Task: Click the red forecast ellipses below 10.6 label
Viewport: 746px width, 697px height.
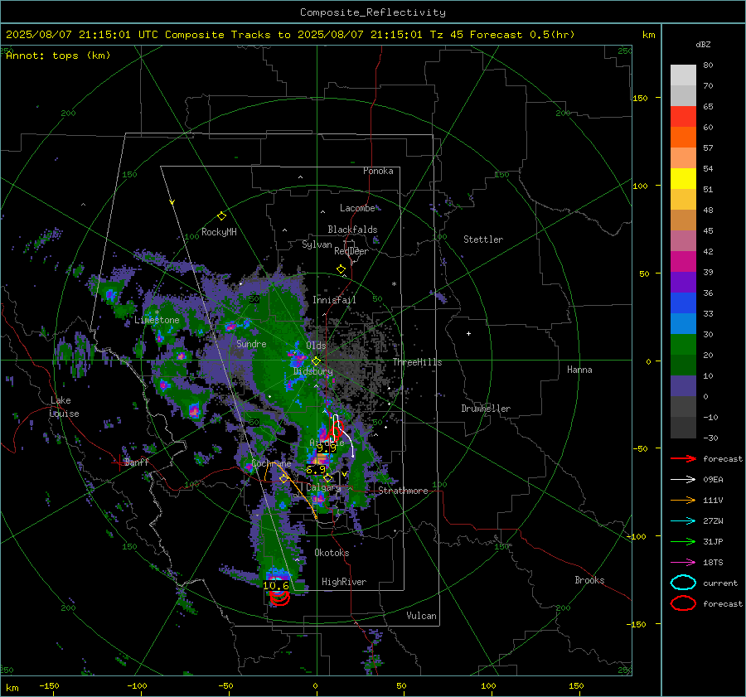Action: pos(279,598)
